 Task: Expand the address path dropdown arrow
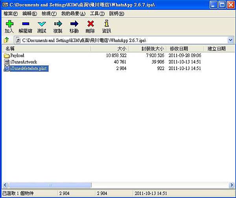(230, 40)
